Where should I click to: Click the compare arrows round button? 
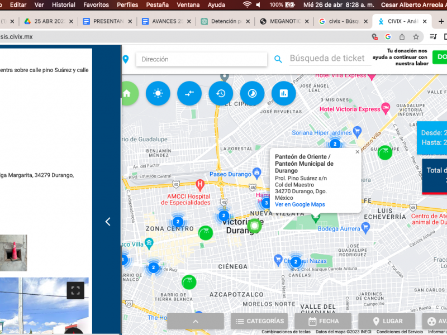(x=189, y=93)
